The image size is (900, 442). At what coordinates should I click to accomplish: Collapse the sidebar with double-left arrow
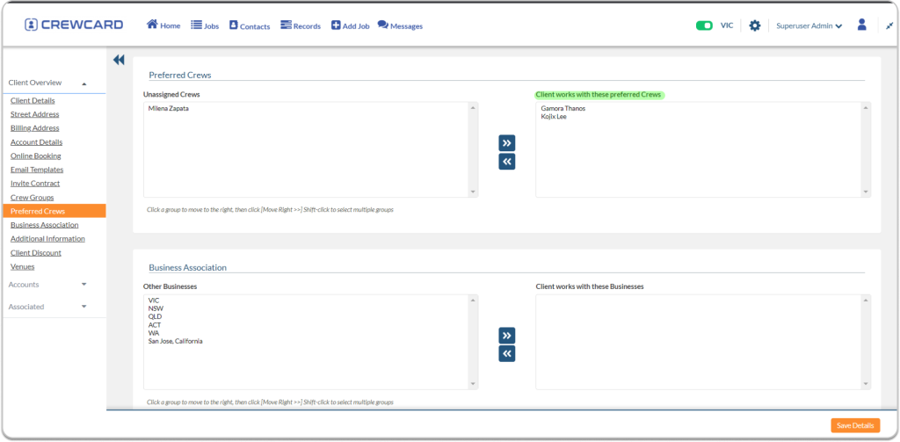(x=119, y=60)
